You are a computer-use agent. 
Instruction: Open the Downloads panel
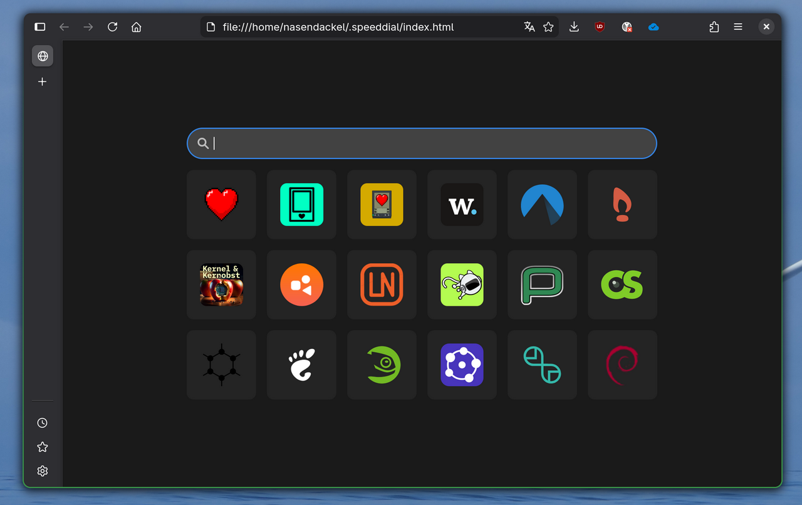coord(574,27)
